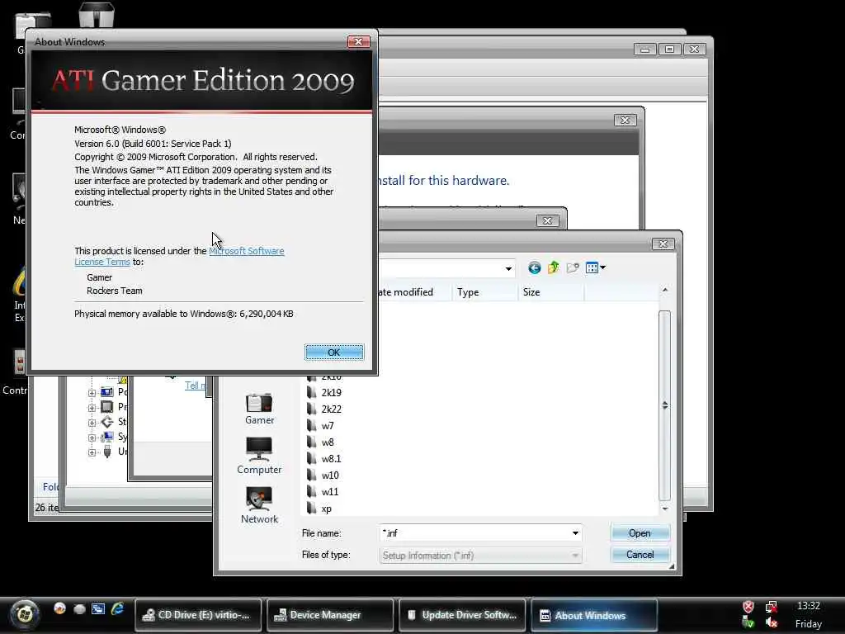Viewport: 845px width, 634px height.
Task: Open the Network places shortcut
Action: [x=259, y=505]
